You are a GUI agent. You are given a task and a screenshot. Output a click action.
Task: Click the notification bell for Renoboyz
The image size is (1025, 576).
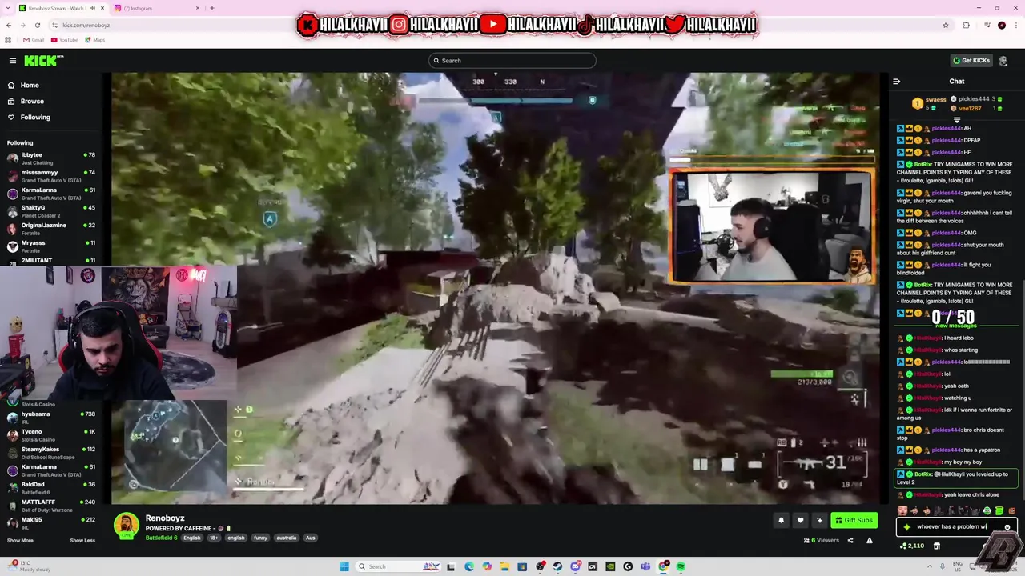[781, 520]
